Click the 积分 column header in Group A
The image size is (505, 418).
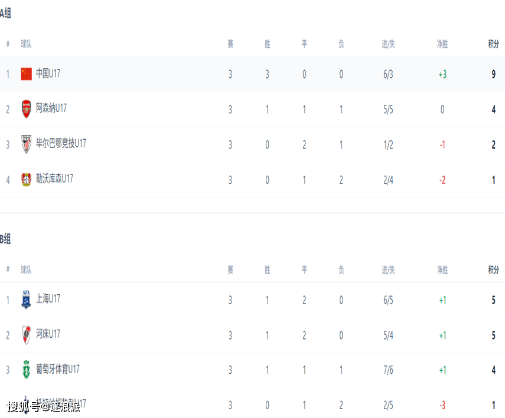pyautogui.click(x=493, y=44)
